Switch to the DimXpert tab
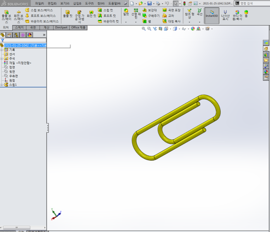The image size is (270, 232). point(61,28)
